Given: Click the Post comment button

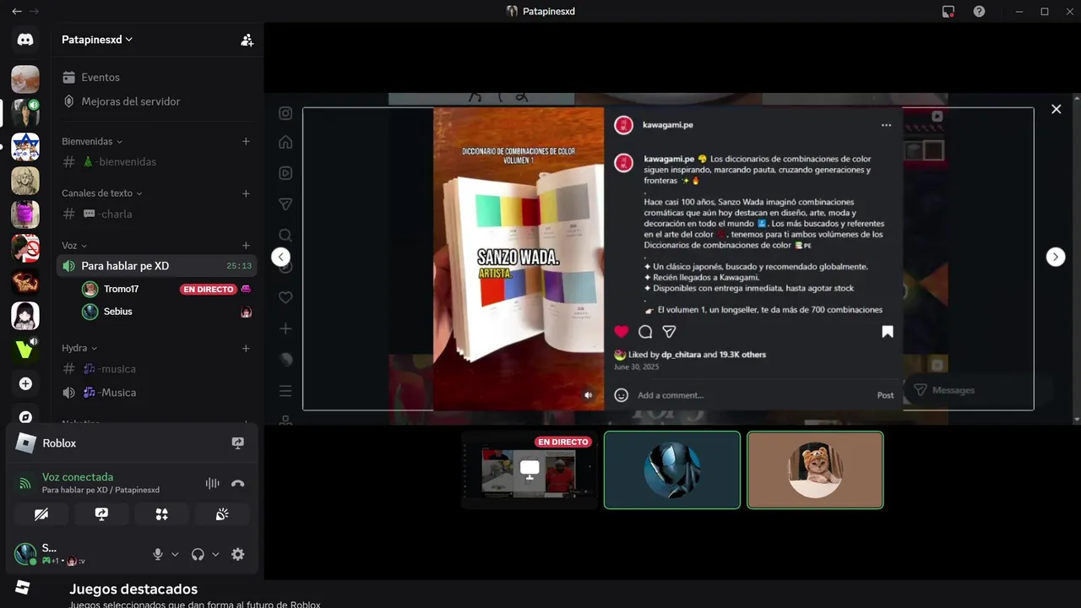Looking at the screenshot, I should tap(885, 395).
